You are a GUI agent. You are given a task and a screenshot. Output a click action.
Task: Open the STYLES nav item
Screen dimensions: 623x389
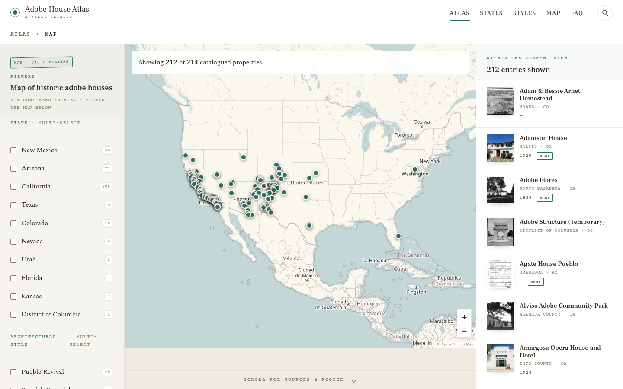point(524,13)
